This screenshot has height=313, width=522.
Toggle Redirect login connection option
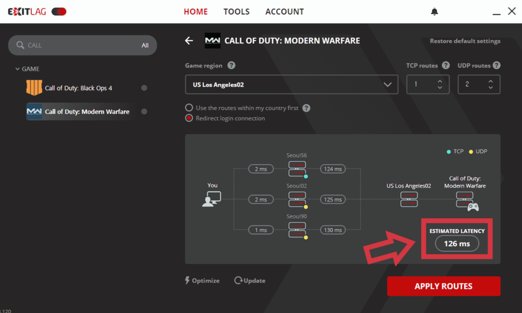pyautogui.click(x=189, y=118)
